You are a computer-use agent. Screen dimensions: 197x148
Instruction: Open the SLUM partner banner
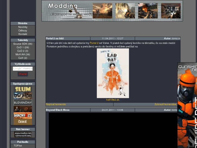click(x=23, y=89)
